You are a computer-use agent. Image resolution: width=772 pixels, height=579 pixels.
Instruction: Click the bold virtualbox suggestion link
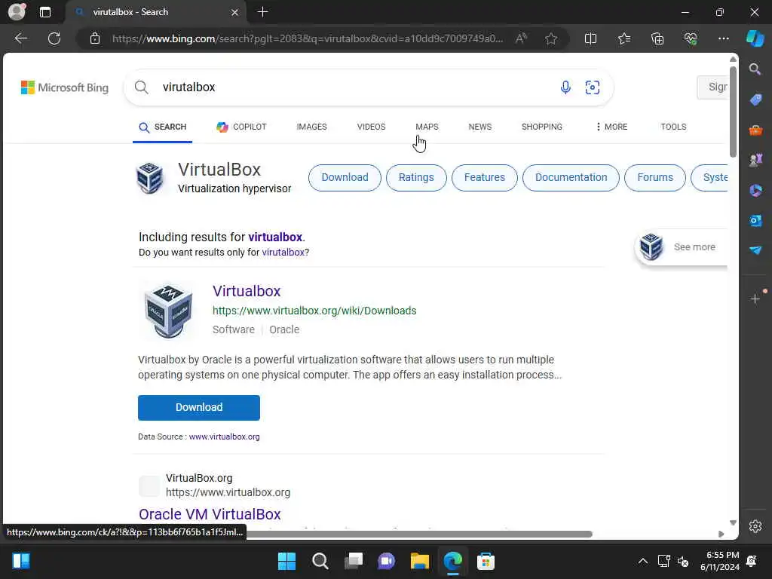pyautogui.click(x=275, y=237)
